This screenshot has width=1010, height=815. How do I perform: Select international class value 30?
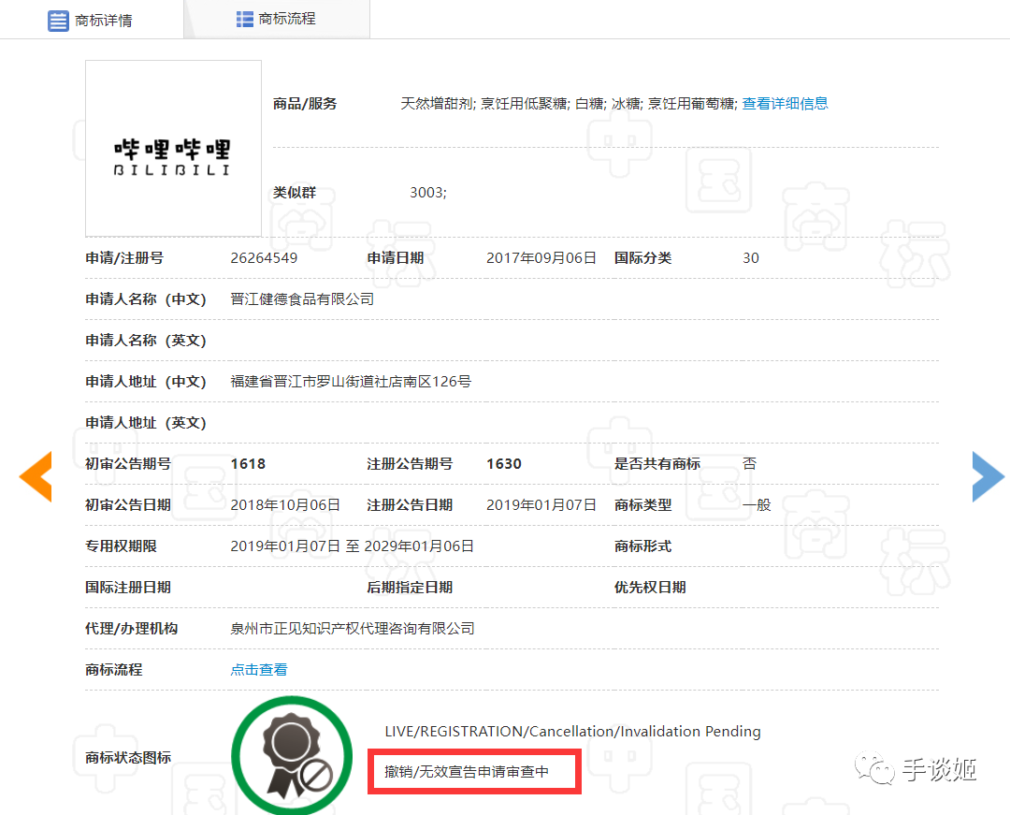(751, 257)
